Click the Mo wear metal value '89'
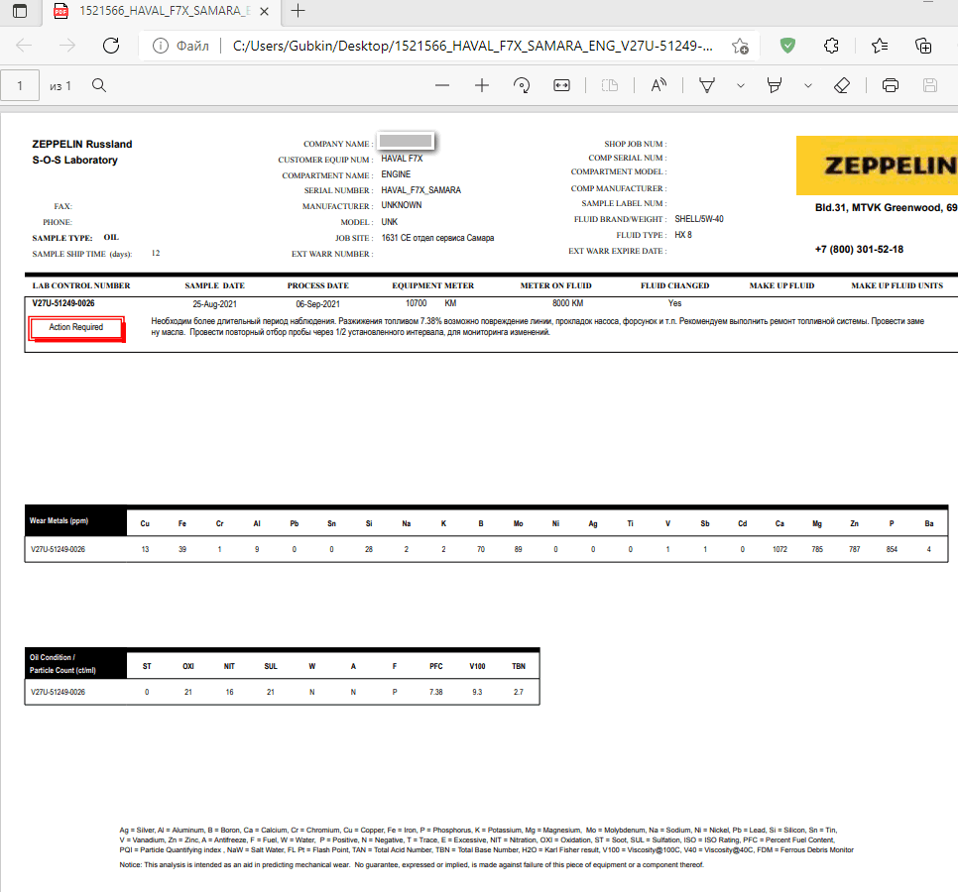 point(518,549)
